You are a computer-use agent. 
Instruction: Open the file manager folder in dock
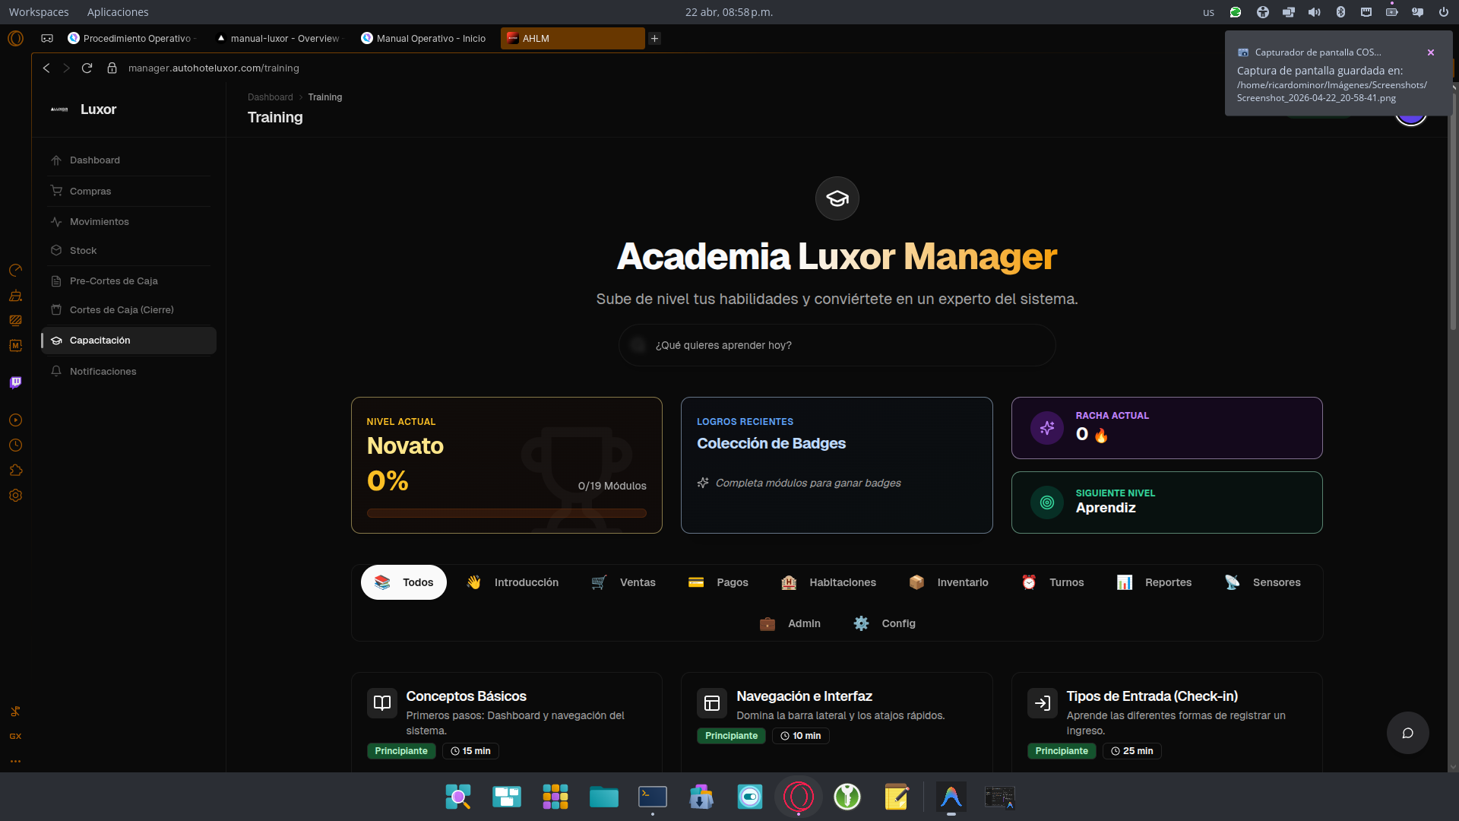pyautogui.click(x=604, y=797)
